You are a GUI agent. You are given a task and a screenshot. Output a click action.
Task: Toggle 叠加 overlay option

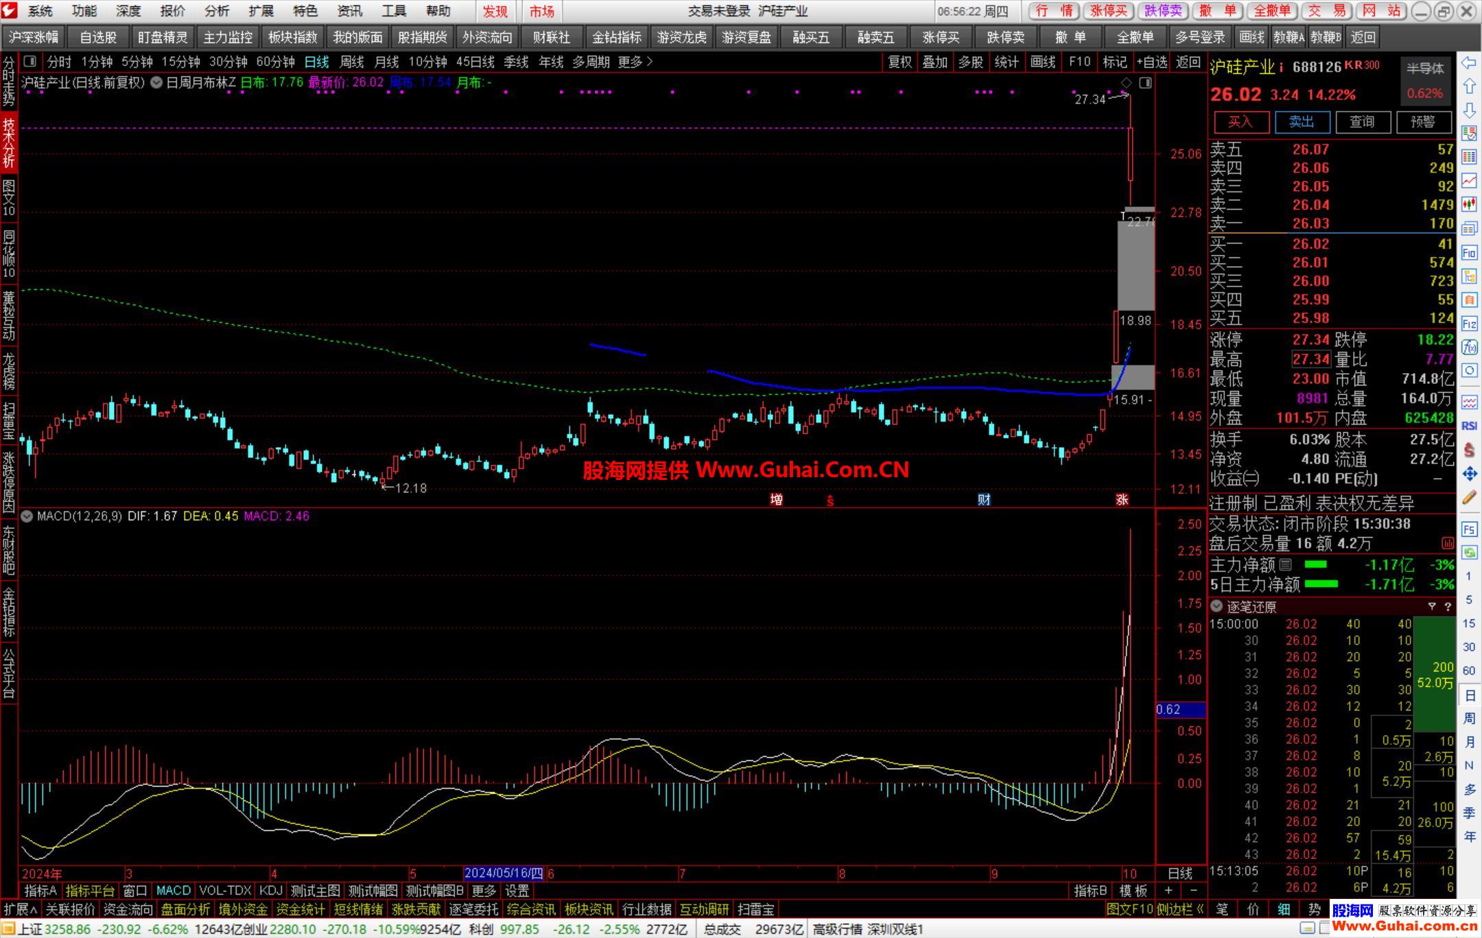pos(935,62)
